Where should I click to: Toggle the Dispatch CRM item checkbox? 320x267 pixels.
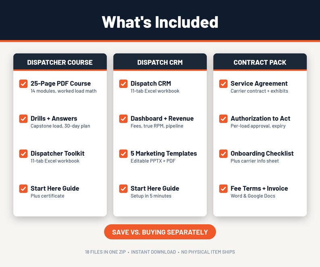[123, 84]
